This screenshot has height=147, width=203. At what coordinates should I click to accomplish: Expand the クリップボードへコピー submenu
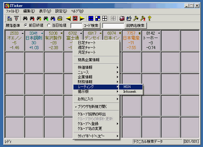[96, 136]
